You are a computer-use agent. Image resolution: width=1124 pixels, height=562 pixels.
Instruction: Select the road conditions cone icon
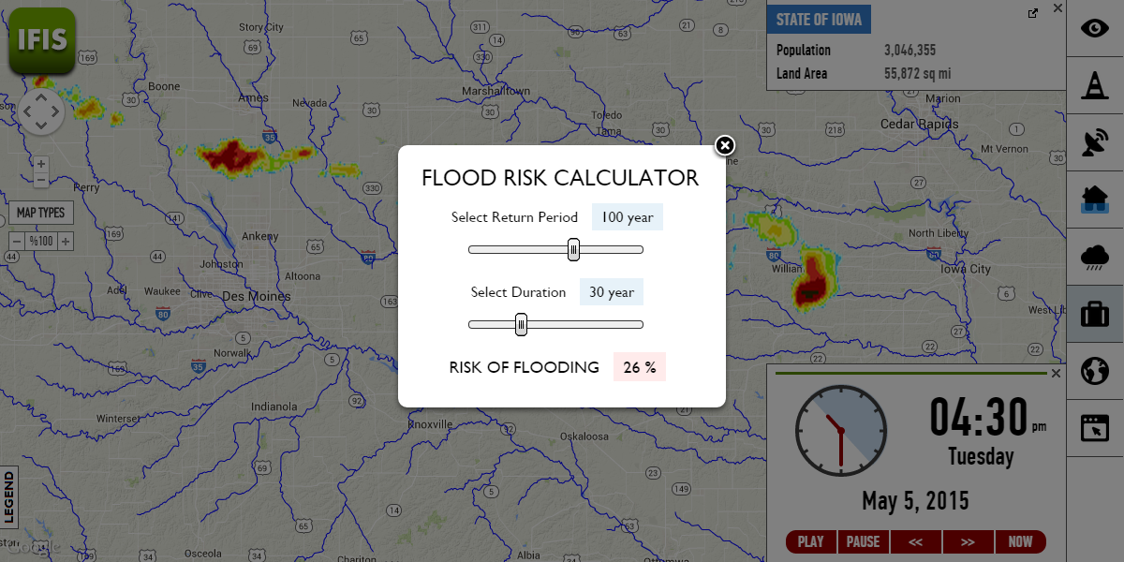[1095, 85]
